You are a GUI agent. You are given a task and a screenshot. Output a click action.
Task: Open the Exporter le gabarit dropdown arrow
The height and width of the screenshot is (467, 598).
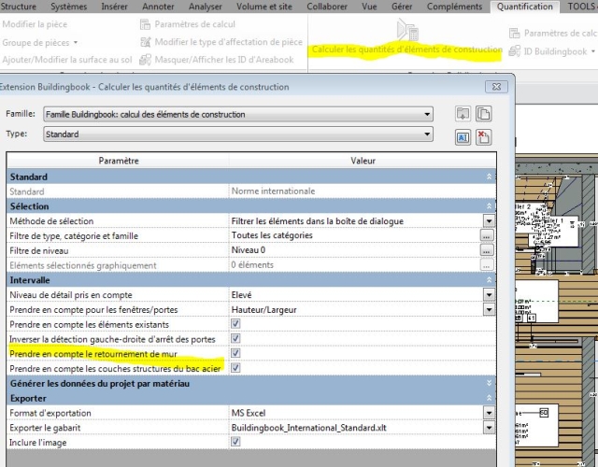click(489, 428)
